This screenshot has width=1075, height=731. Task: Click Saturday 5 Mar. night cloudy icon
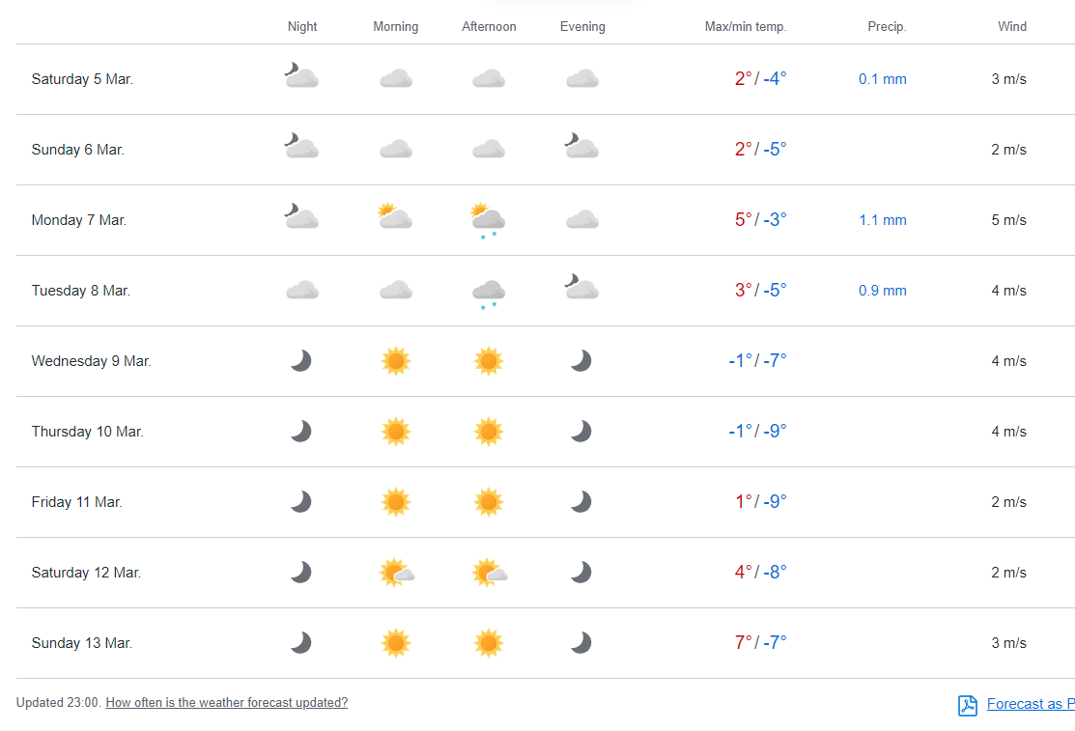[301, 76]
